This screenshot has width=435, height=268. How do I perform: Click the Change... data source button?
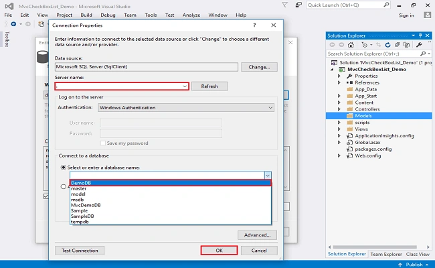tap(259, 67)
